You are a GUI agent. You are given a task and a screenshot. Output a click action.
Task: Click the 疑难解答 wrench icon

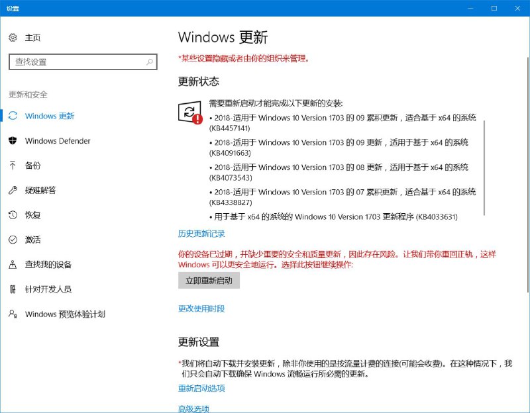[13, 190]
